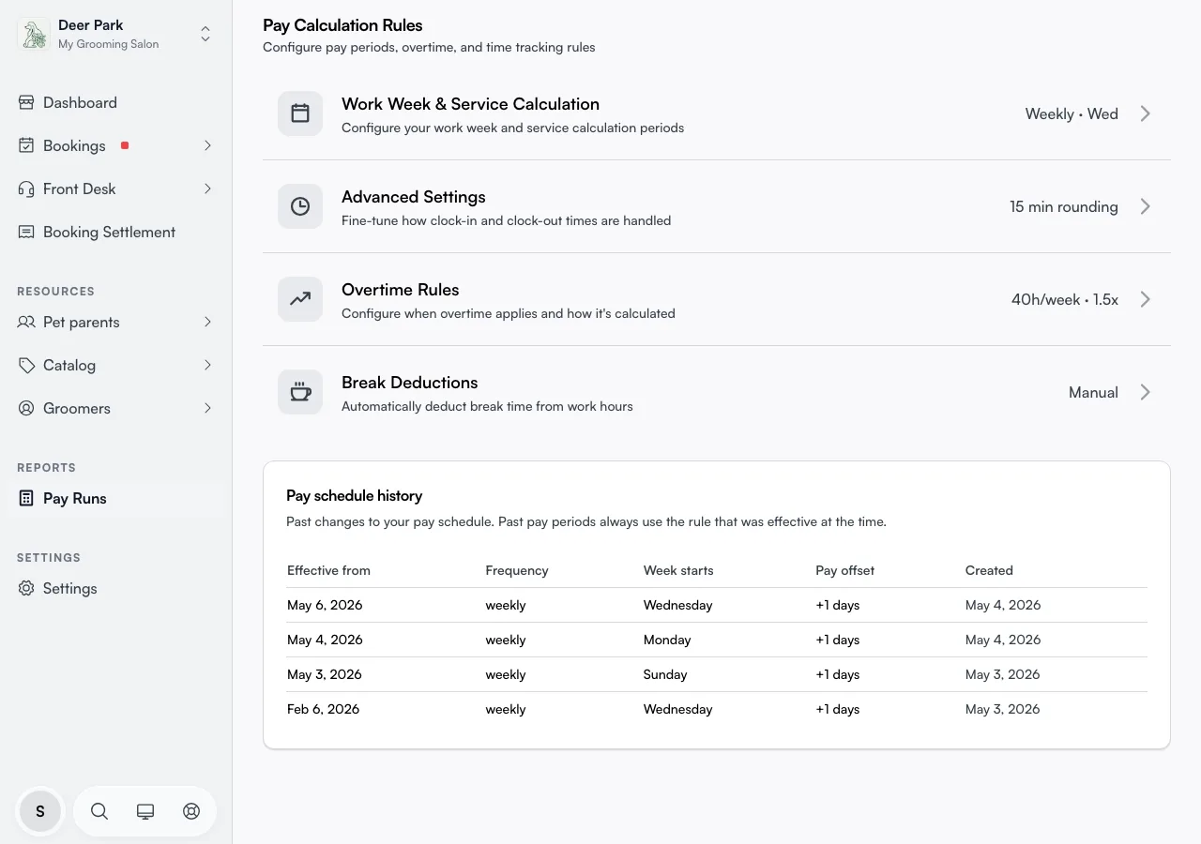The image size is (1201, 844).
Task: Open the salon switcher chevrons
Action: [205, 35]
